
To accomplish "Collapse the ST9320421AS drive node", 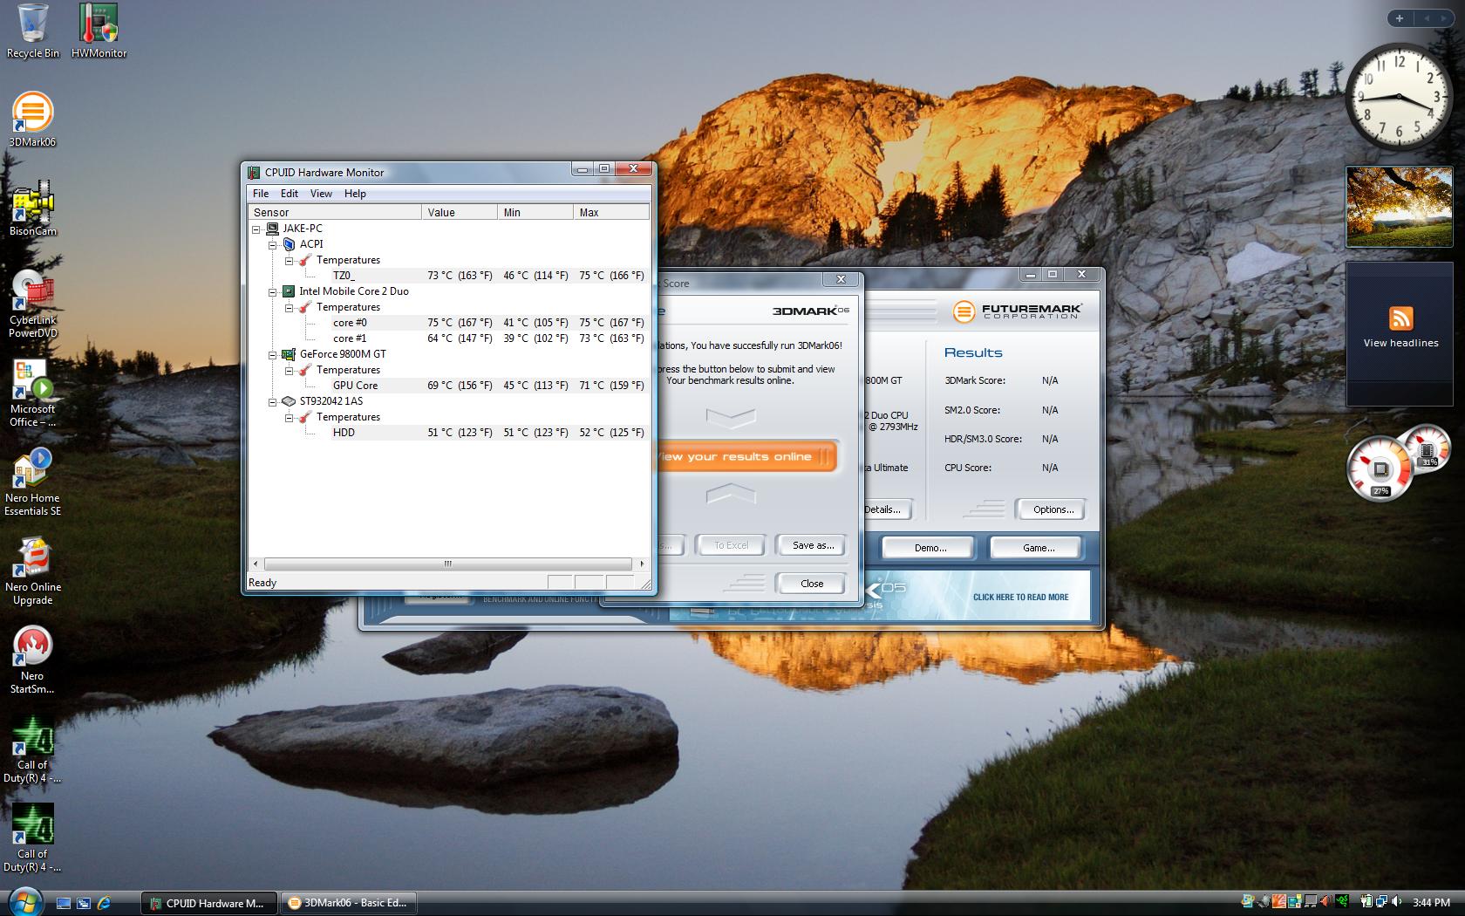I will coord(273,402).
